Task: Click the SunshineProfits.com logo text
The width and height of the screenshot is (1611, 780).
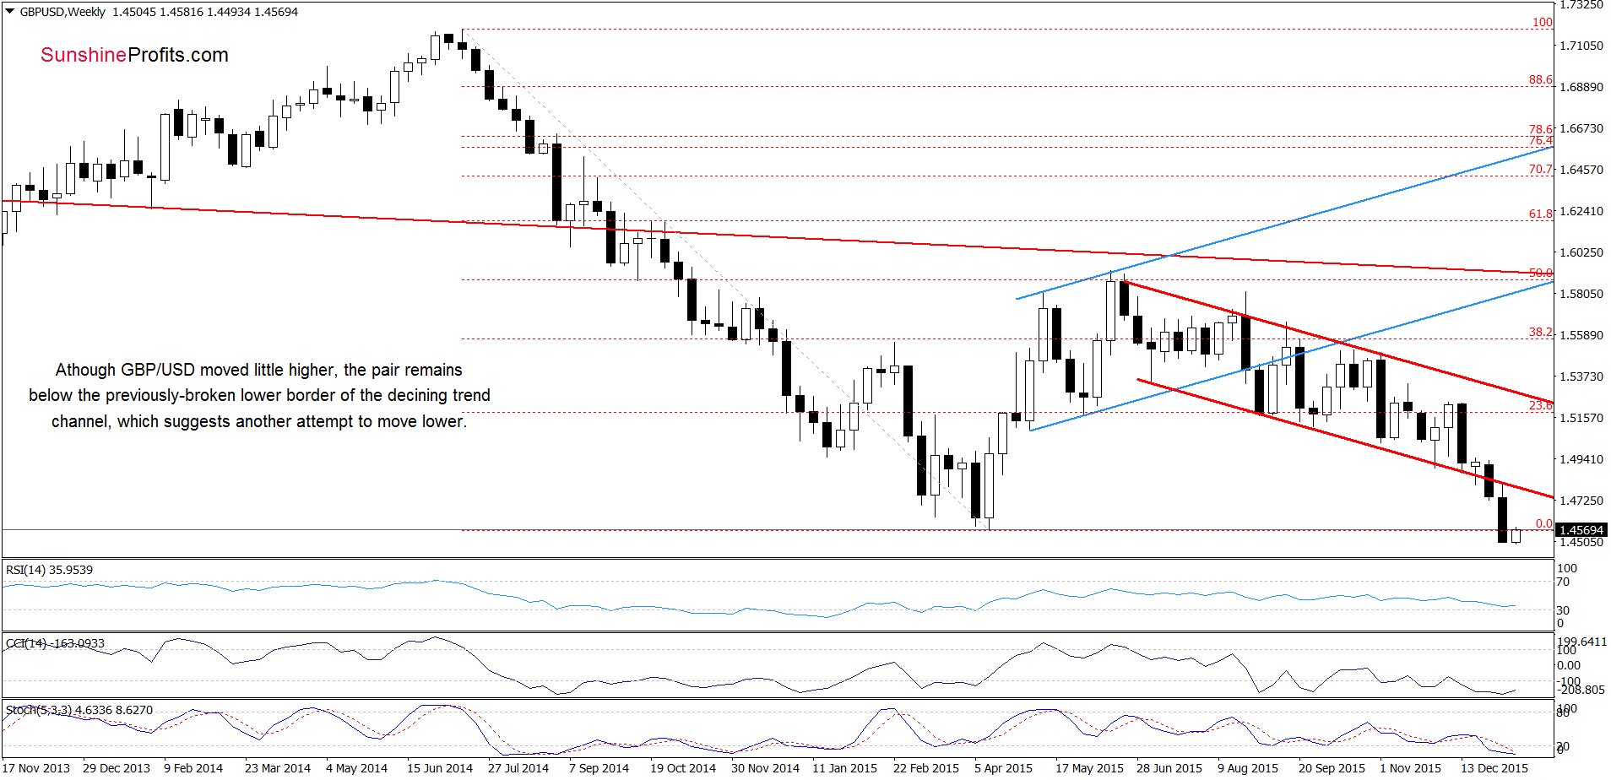Action: click(x=134, y=55)
